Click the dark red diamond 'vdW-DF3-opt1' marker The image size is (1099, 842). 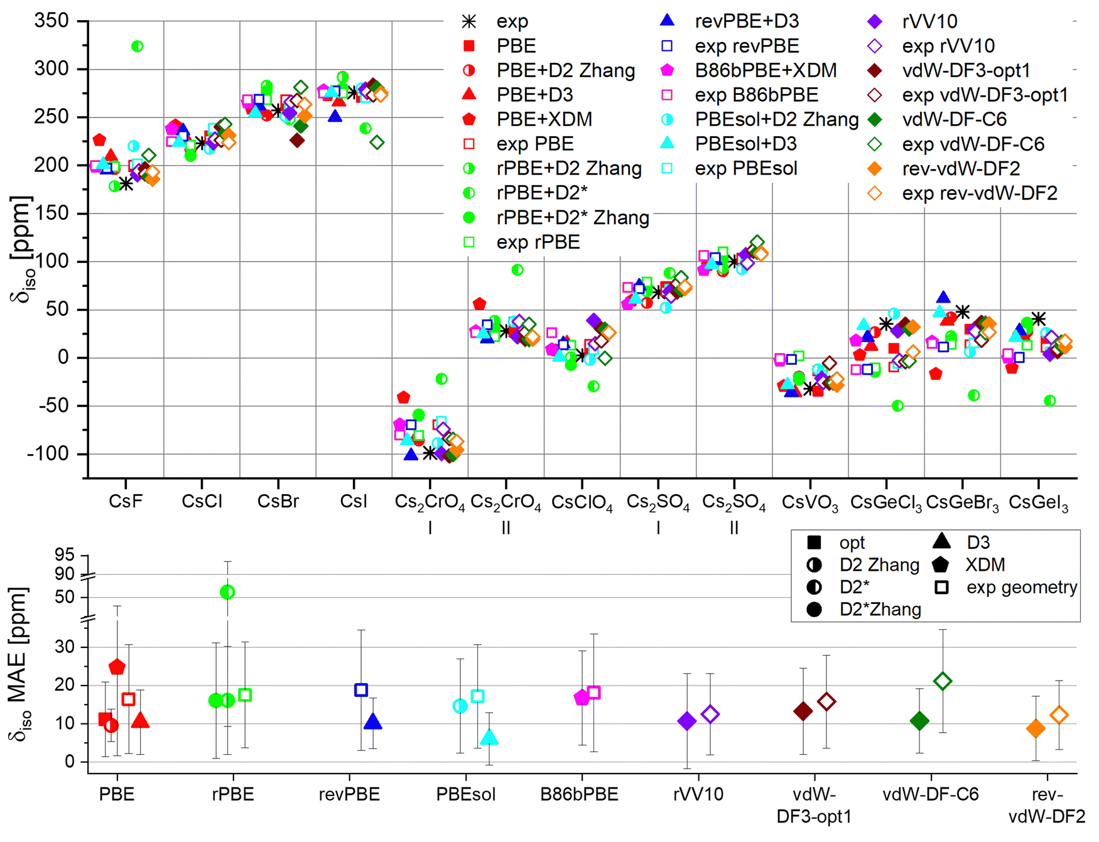(875, 70)
